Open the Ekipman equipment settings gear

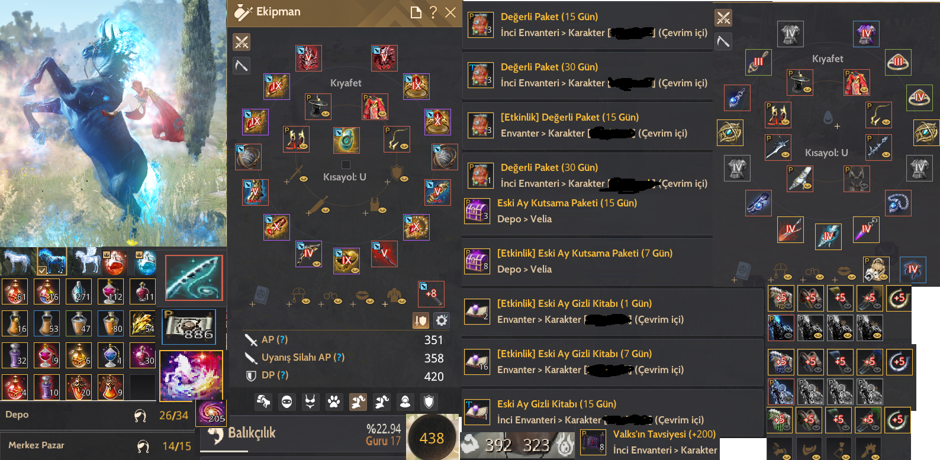(x=442, y=320)
